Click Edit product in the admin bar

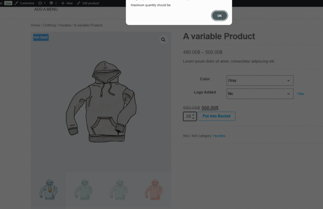click(88, 3)
